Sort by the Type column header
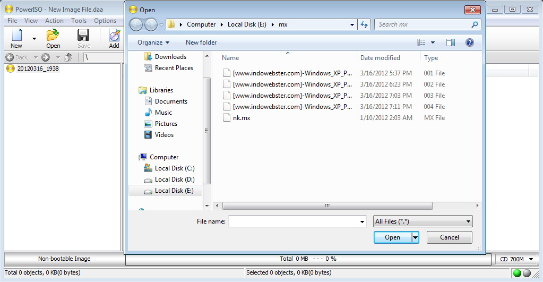 pyautogui.click(x=431, y=57)
